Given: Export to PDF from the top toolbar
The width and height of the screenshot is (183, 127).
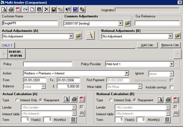Looking at the screenshot, I should pos(18,10).
